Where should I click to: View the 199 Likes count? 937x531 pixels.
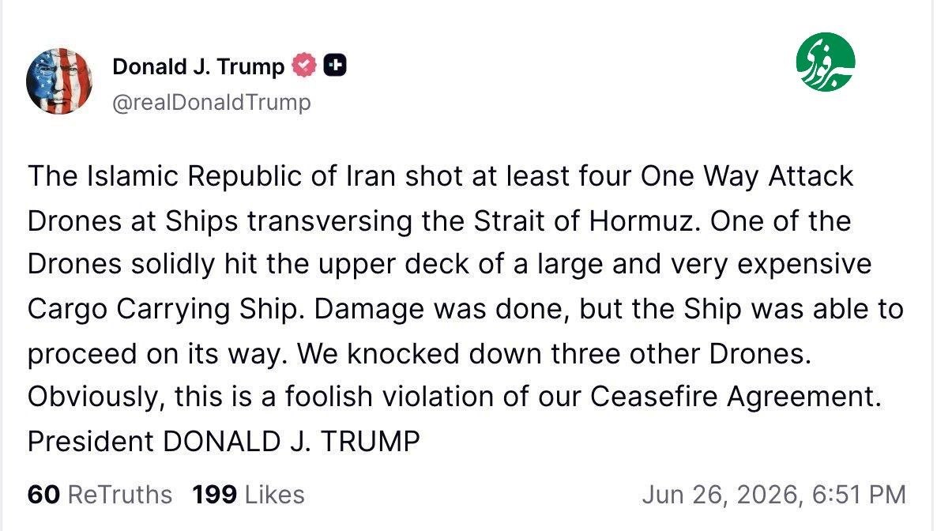(x=249, y=495)
